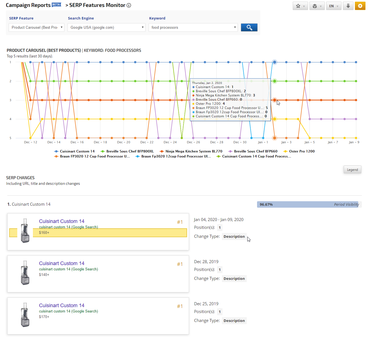Click the blue magnifier search button
Image resolution: width=368 pixels, height=337 pixels.
point(249,27)
